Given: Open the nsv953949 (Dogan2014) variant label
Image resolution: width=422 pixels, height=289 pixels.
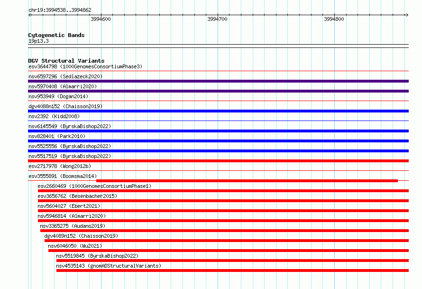Looking at the screenshot, I should 58,96.
